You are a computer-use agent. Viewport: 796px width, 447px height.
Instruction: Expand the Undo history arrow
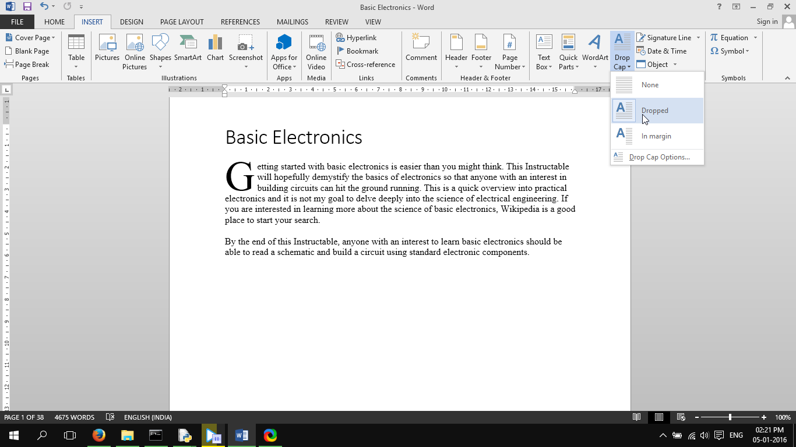(54, 7)
